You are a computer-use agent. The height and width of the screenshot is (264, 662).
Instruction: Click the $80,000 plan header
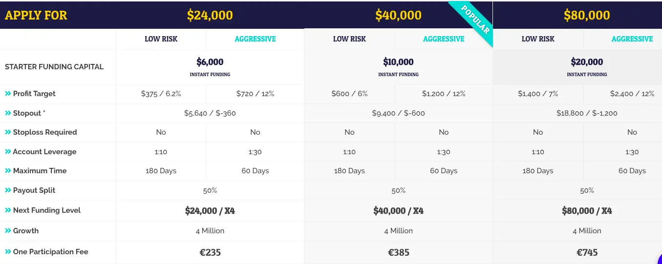(x=587, y=15)
